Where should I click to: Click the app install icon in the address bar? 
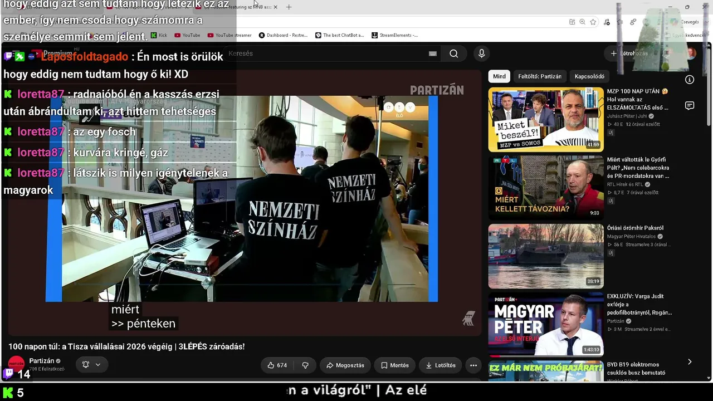tap(572, 22)
